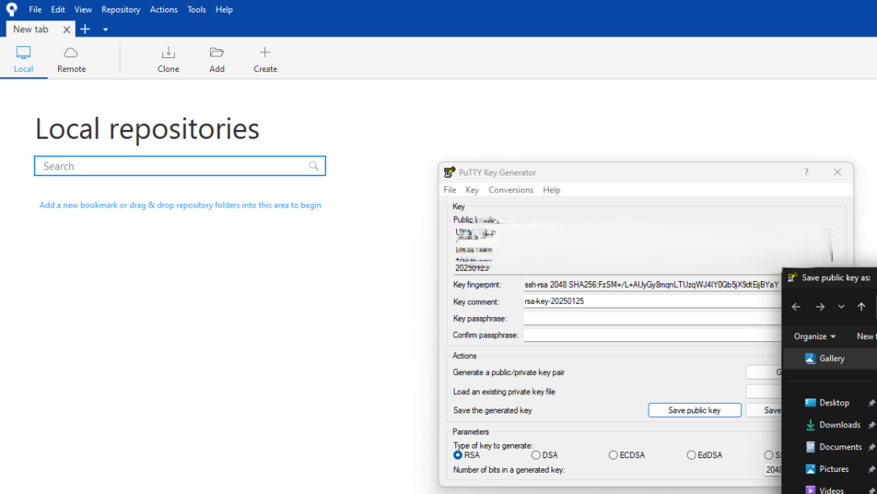Select the ECDSA key type
Viewport: 877px width, 494px height.
click(613, 455)
